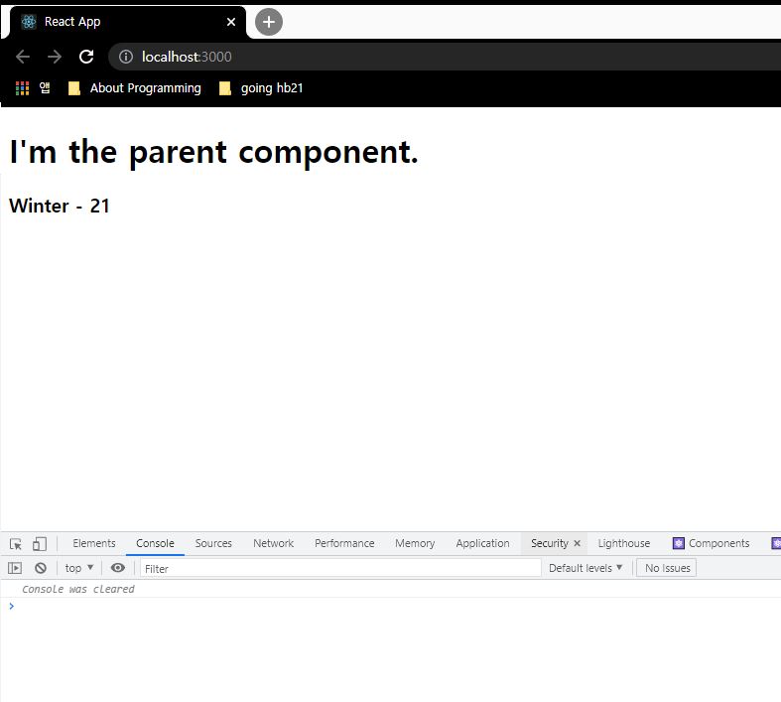
Task: Click the 'I'm the parent component.' heading
Action: pyautogui.click(x=214, y=152)
